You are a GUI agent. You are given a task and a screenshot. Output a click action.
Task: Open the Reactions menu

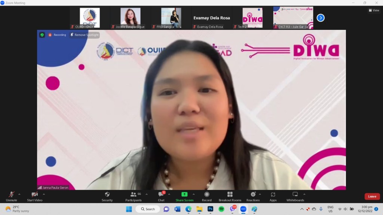click(x=253, y=196)
